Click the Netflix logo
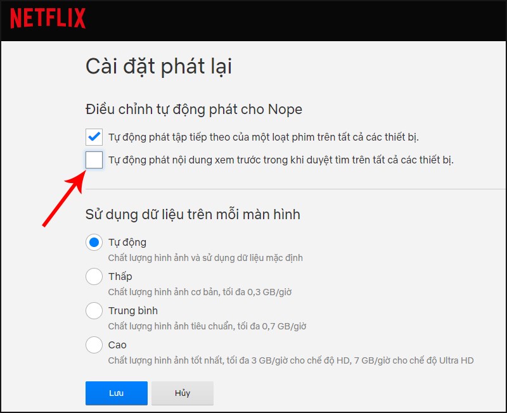 tap(48, 18)
